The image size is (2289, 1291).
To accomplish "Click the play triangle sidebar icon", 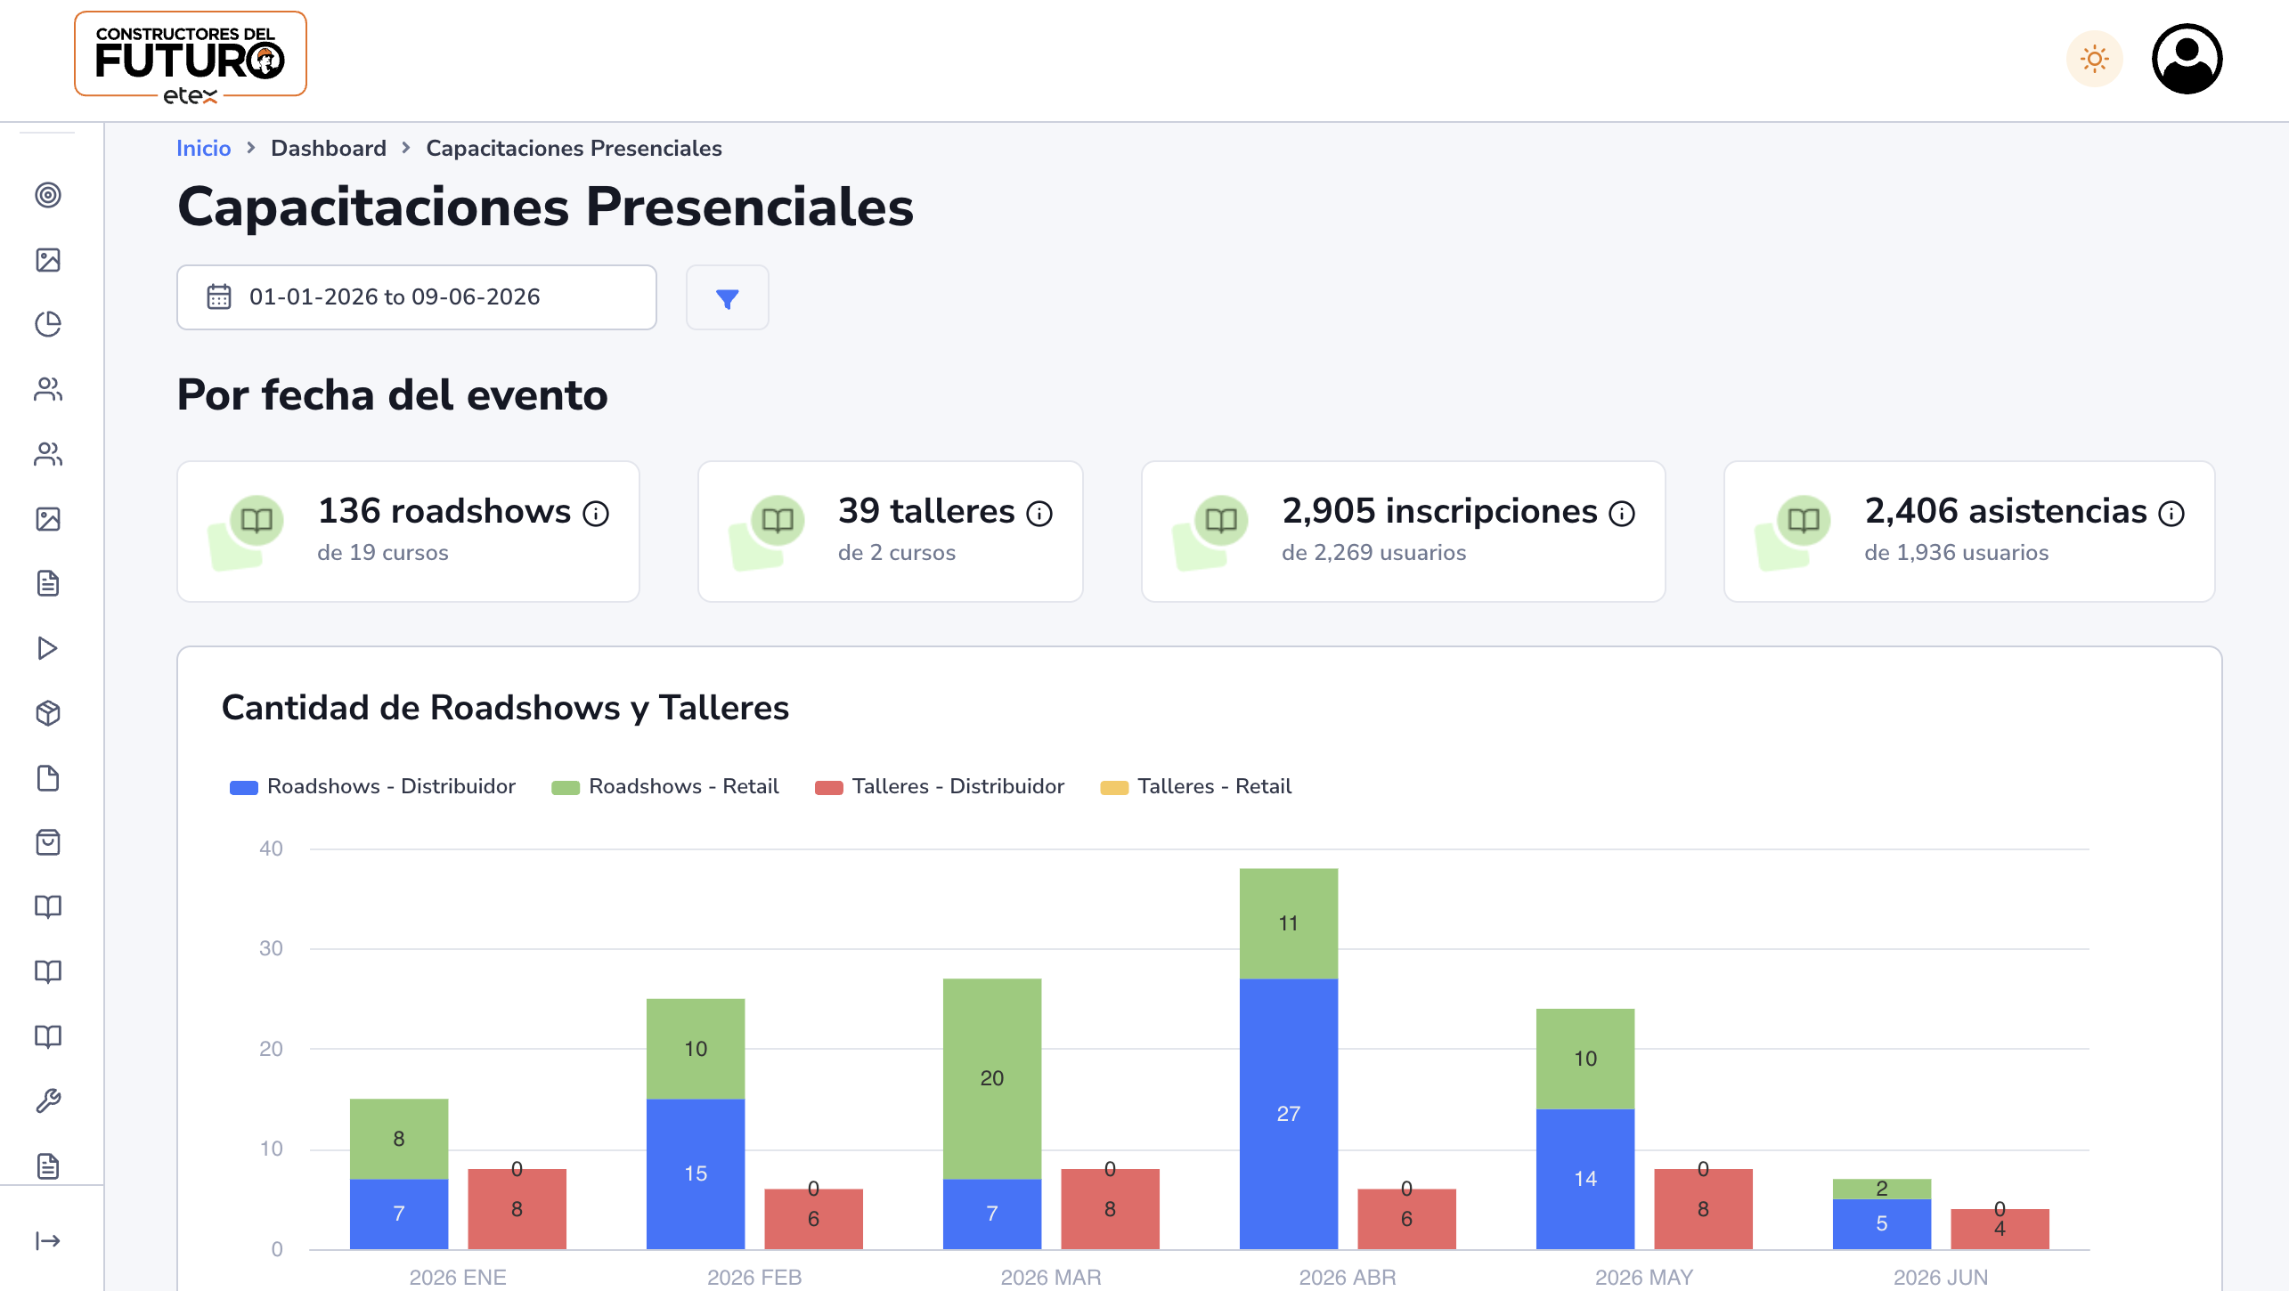I will (x=48, y=648).
